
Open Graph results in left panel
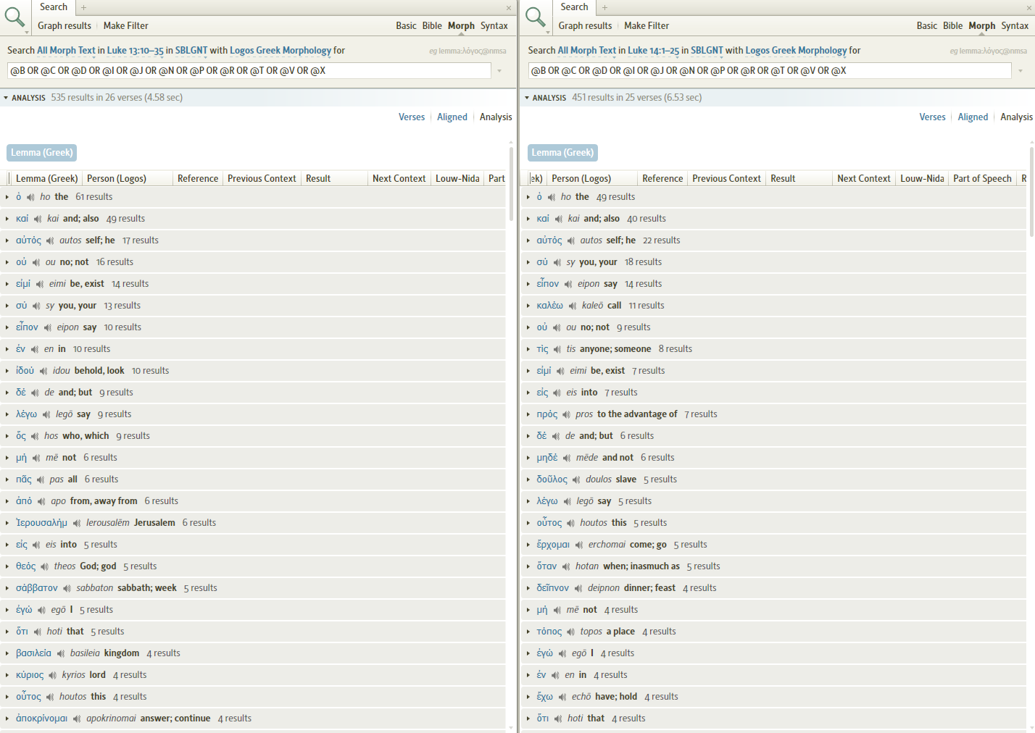(x=65, y=25)
